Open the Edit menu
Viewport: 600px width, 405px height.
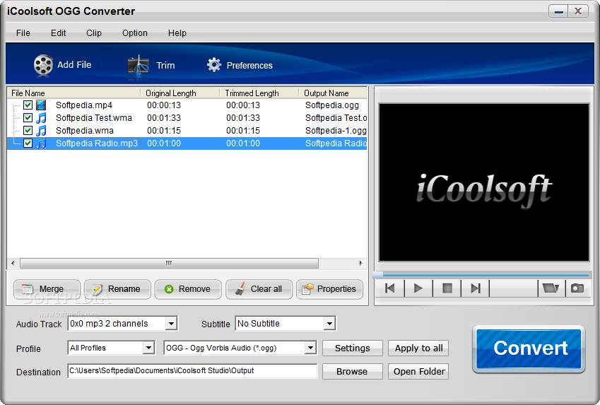click(58, 33)
